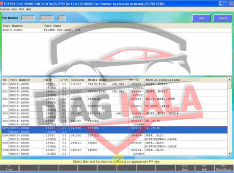The height and width of the screenshot is (173, 234).
Task: Click FILTER SUB-ASSY, OIL part name
Action: 62,30
